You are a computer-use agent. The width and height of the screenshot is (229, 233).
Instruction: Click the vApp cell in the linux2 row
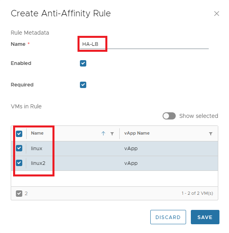[131, 163]
